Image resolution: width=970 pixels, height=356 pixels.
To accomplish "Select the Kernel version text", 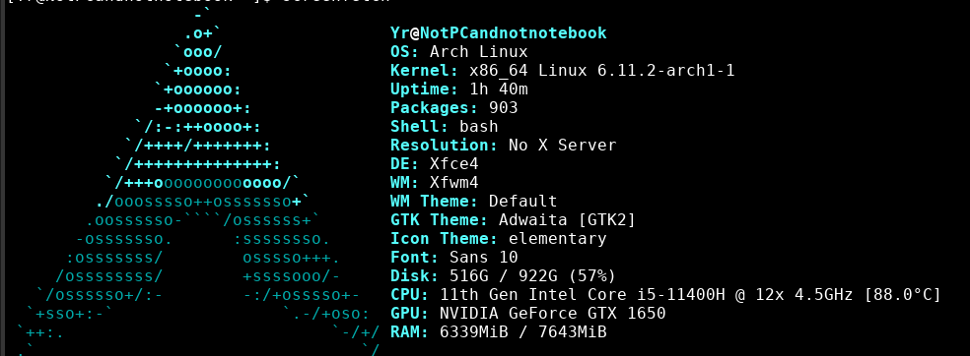I will click(602, 71).
